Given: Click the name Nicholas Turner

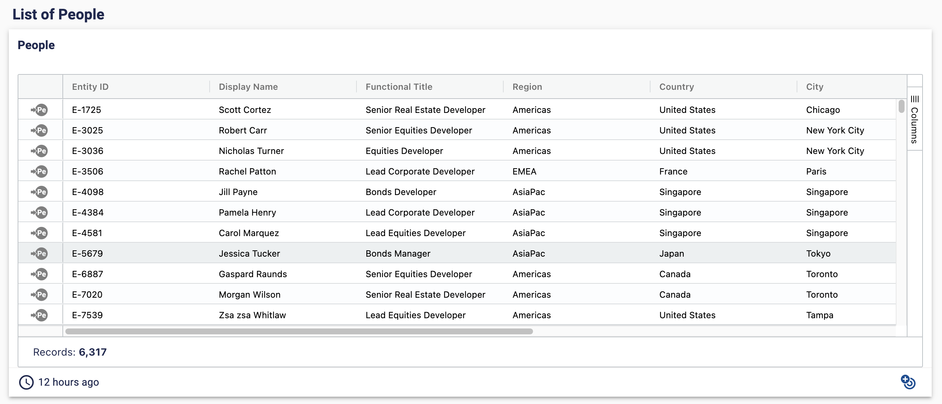Looking at the screenshot, I should 251,151.
